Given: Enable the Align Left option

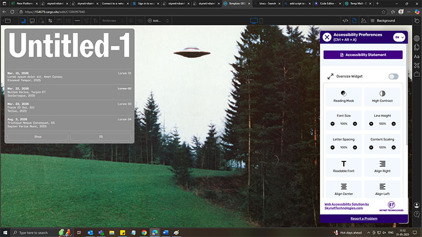Looking at the screenshot, I should click(x=382, y=189).
